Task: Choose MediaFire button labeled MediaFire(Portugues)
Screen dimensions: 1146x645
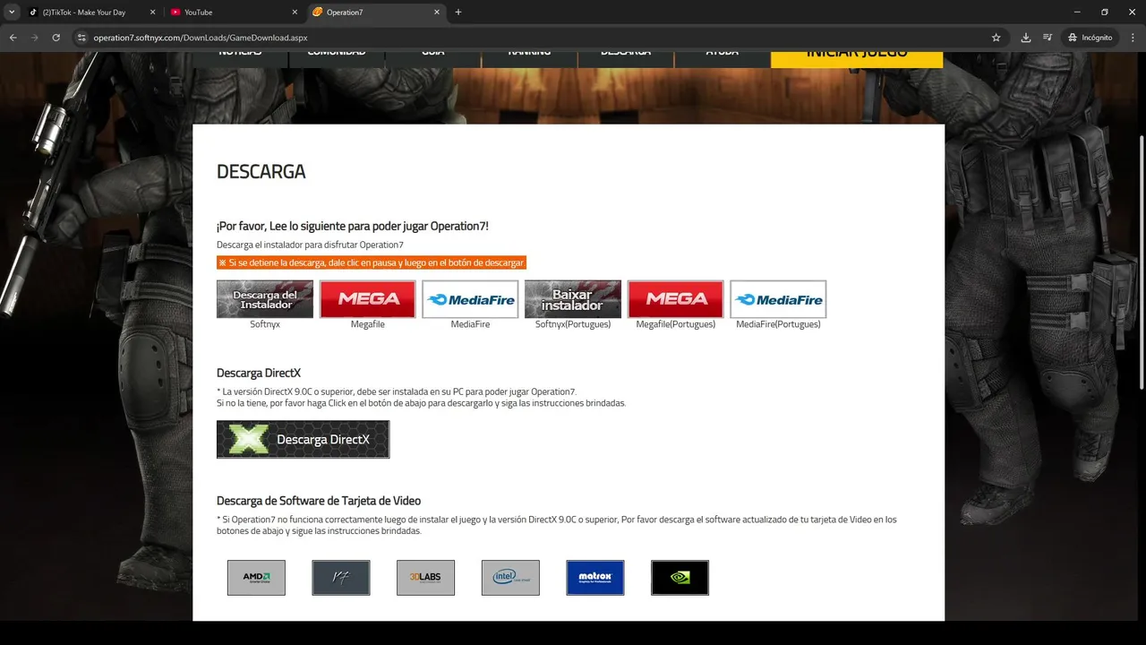Action: pos(778,299)
